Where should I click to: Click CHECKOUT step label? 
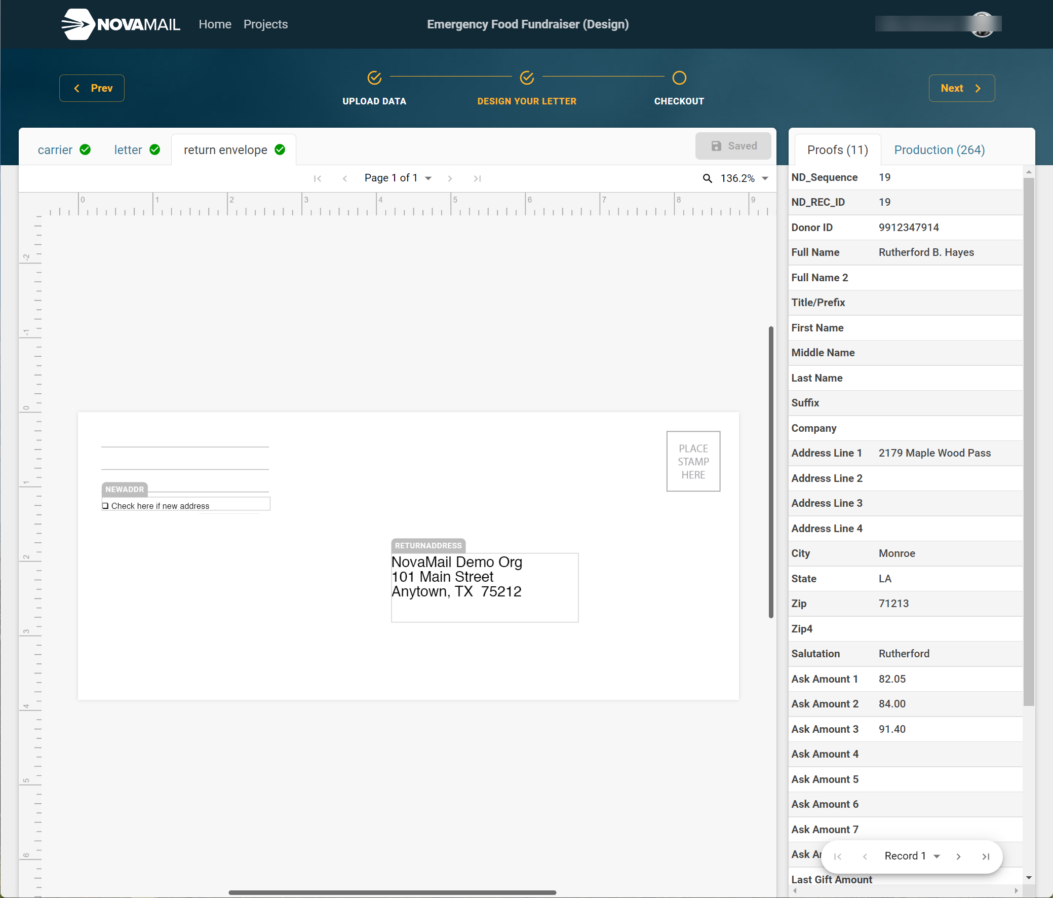click(x=679, y=101)
